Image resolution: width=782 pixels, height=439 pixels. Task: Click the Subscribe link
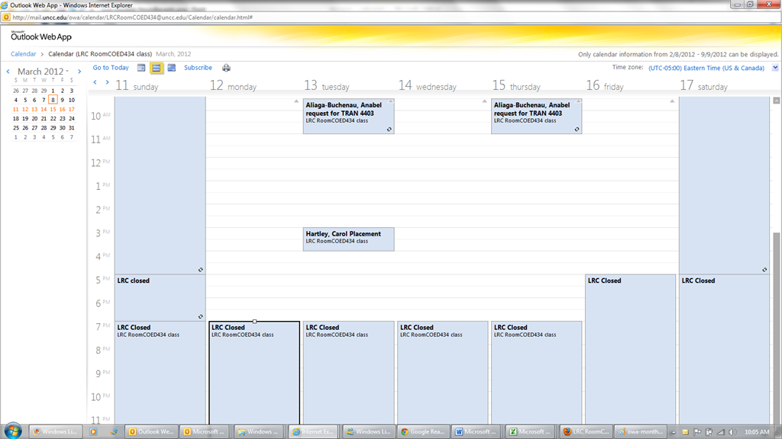click(198, 68)
